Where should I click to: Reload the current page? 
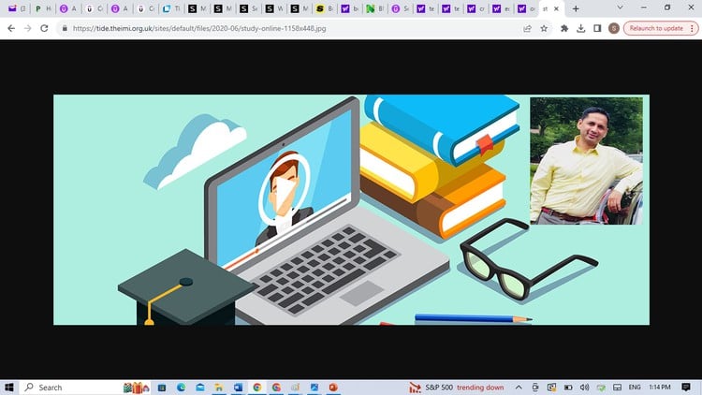click(x=44, y=28)
